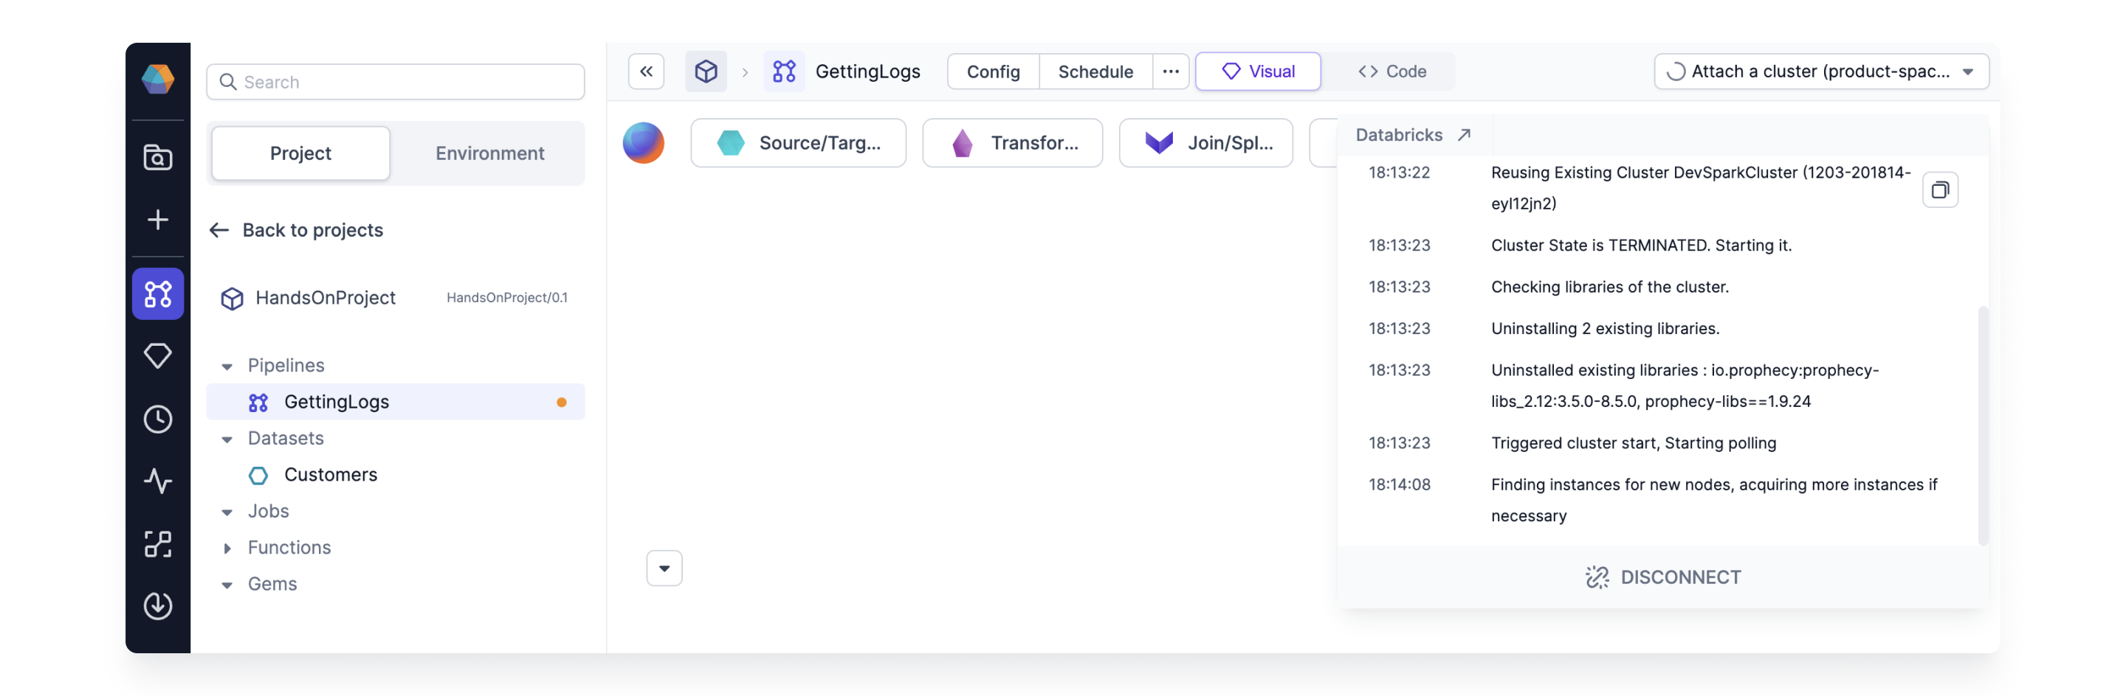
Task: Open the project browser search icon in sidebar
Action: click(x=158, y=158)
